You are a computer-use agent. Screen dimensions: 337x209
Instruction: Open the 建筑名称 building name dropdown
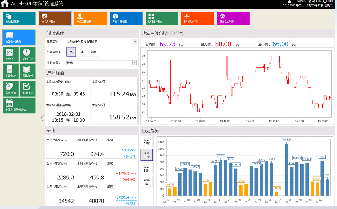(x=135, y=42)
